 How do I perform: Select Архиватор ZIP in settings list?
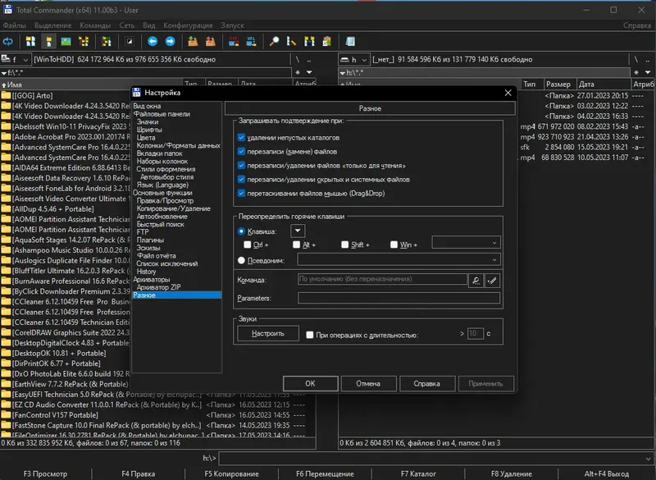(157, 287)
